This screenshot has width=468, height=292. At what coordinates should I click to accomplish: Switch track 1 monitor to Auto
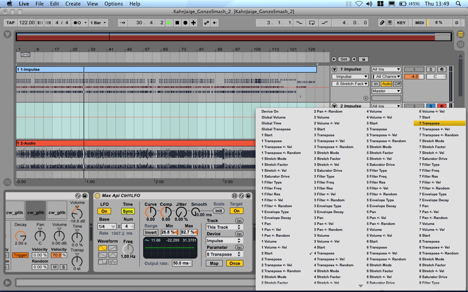[x=386, y=84]
